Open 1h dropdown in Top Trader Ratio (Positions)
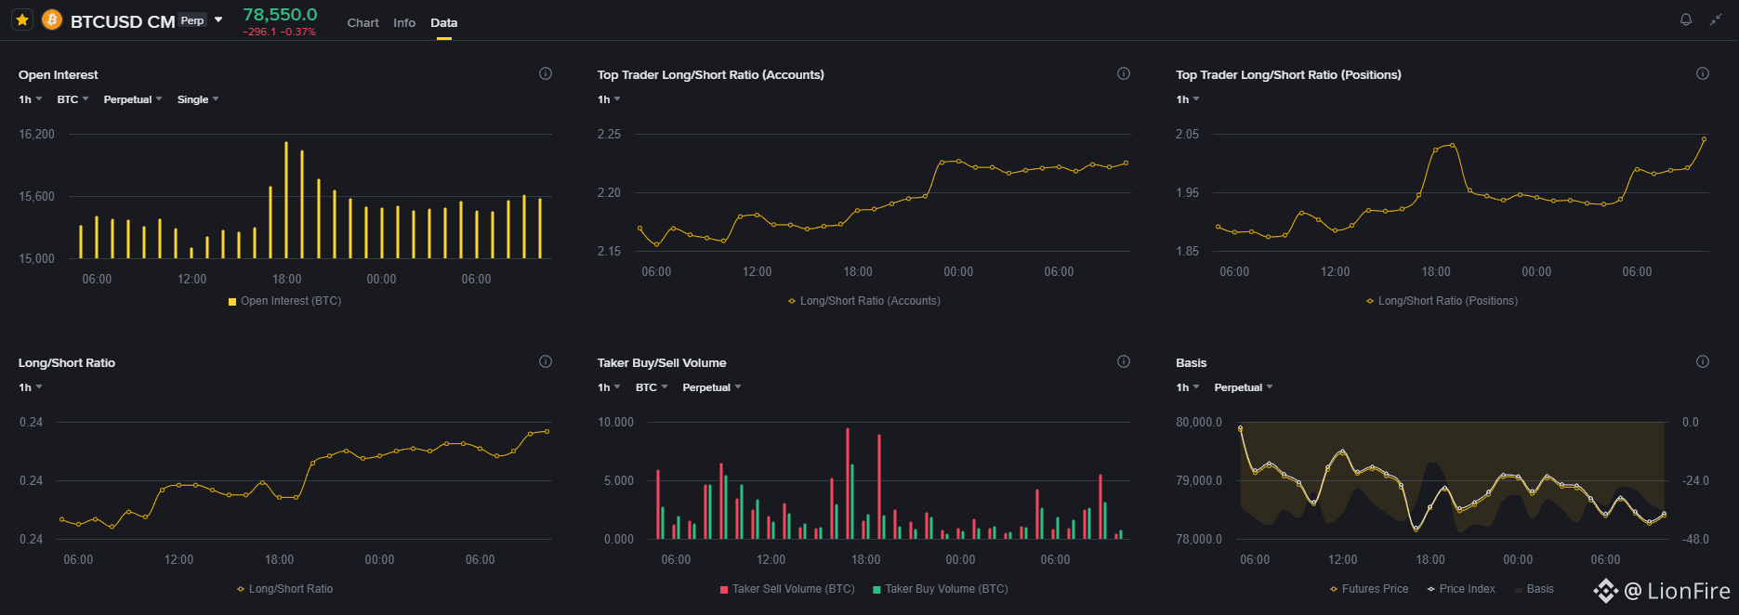 tap(1188, 99)
